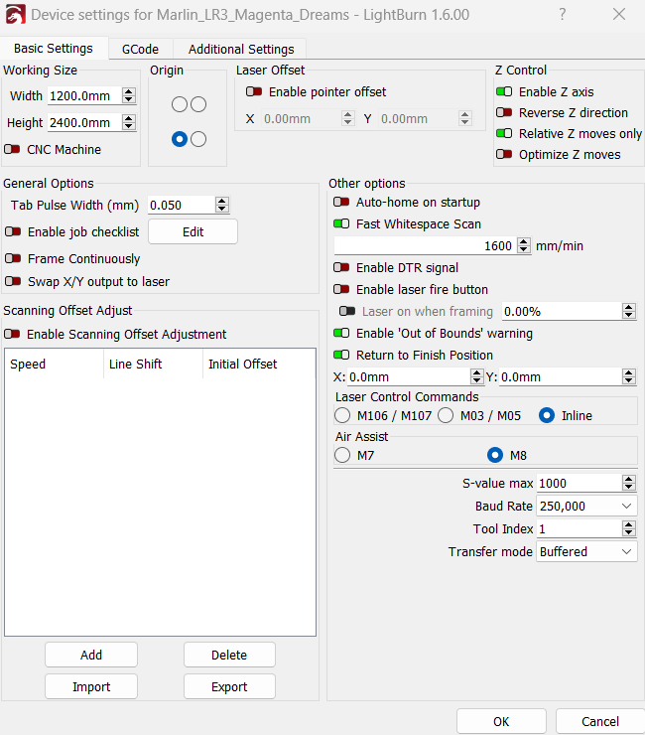This screenshot has width=645, height=735.
Task: Enable pointer offset toggle
Action: tap(254, 91)
